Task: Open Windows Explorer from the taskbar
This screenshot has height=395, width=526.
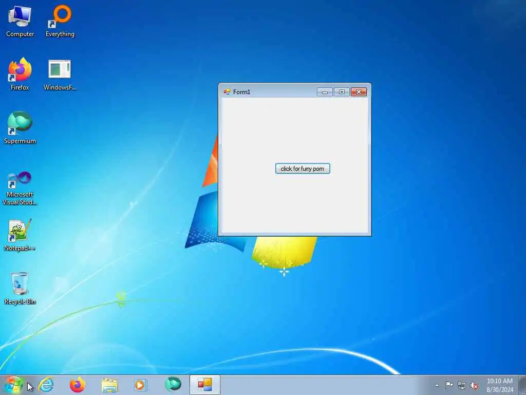Action: [109, 385]
